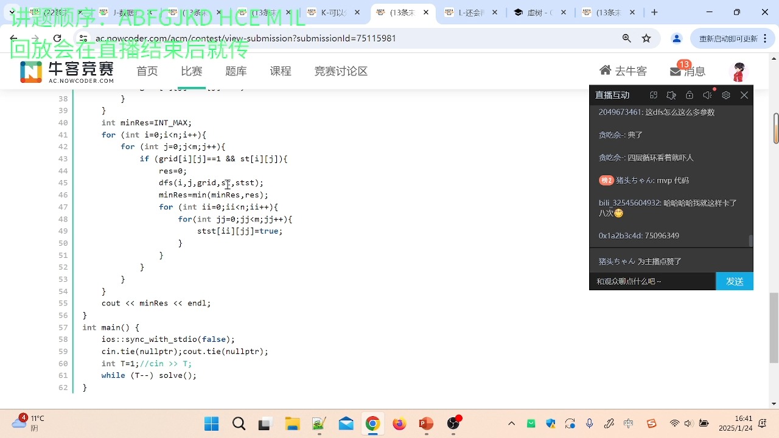Open the 消息 messages with badge 13
This screenshot has height=438, width=779.
coord(688,71)
